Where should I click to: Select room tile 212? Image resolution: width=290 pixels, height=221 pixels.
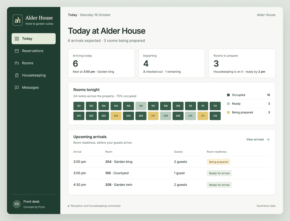pos(215,116)
